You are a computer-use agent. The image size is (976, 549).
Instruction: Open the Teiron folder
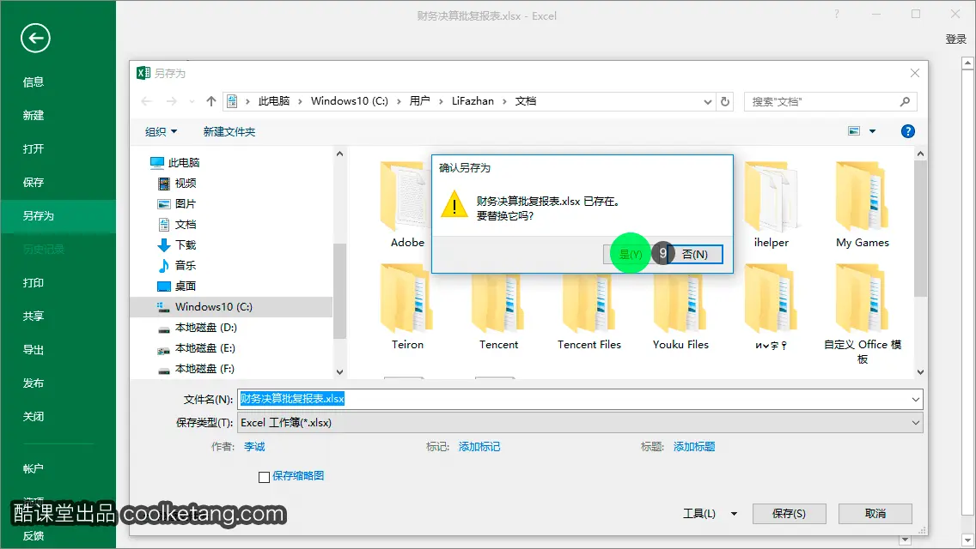coord(407,307)
